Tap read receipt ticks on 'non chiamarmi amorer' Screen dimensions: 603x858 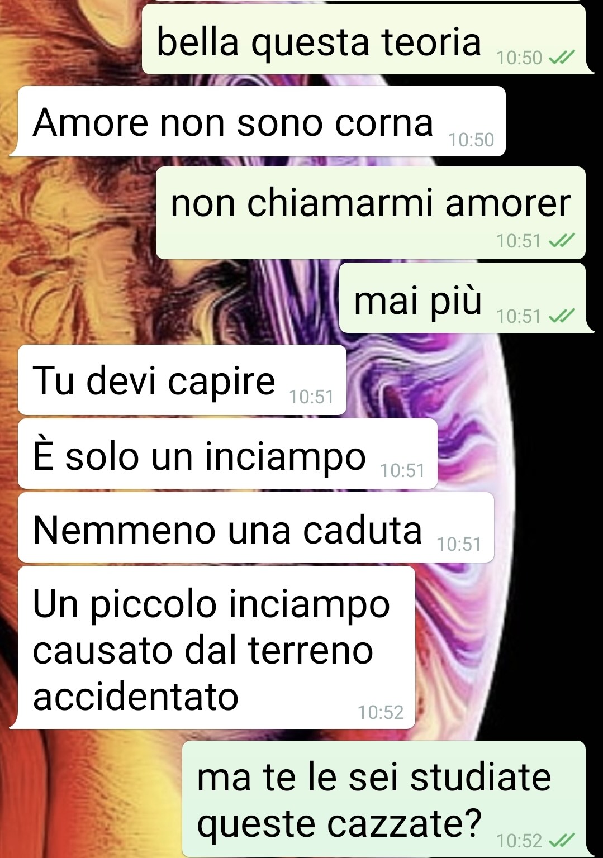coord(562,241)
